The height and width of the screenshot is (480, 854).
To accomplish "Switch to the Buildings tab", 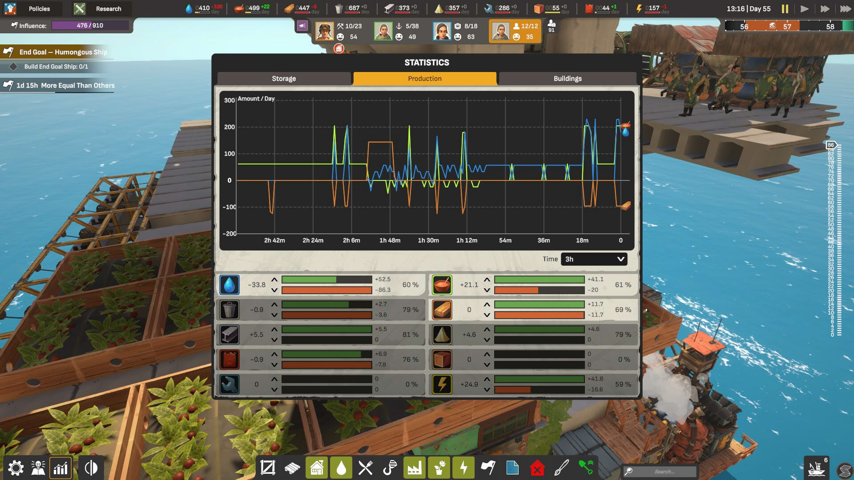I will click(568, 79).
